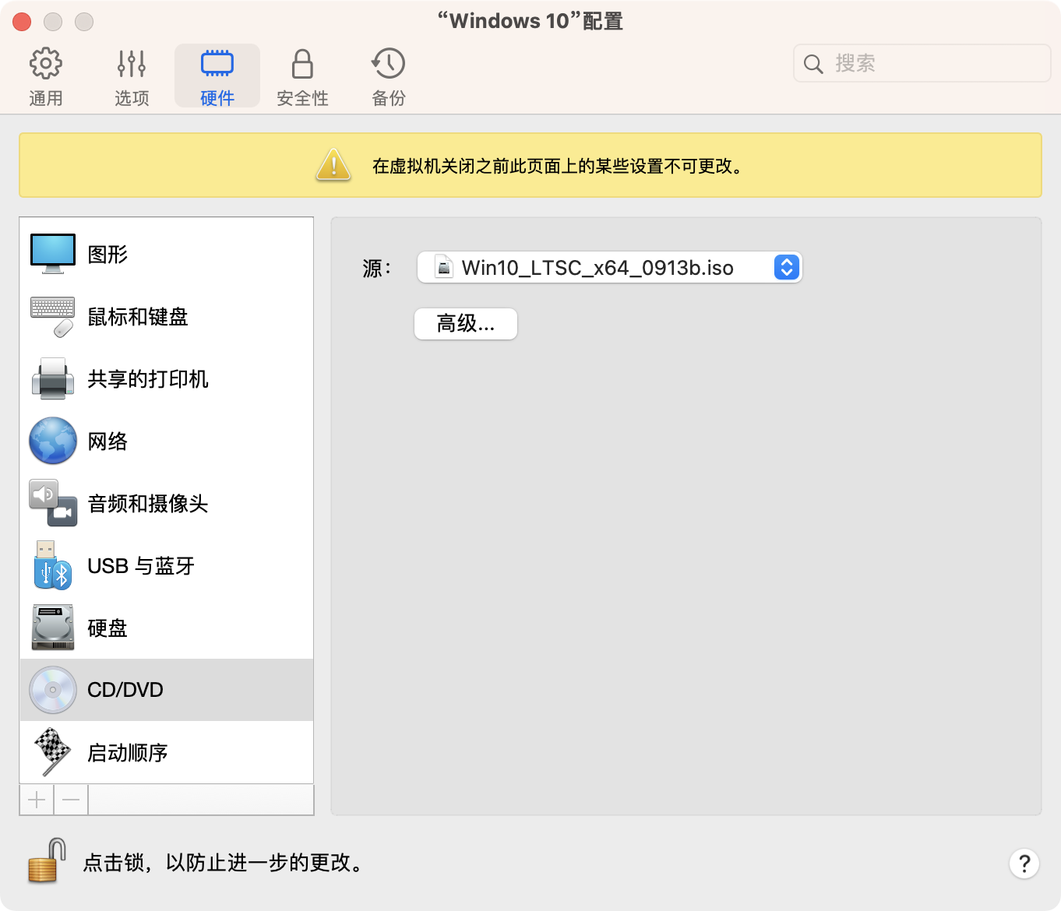The height and width of the screenshot is (911, 1061).
Task: Close the Windows 10 配置 window
Action: [22, 22]
